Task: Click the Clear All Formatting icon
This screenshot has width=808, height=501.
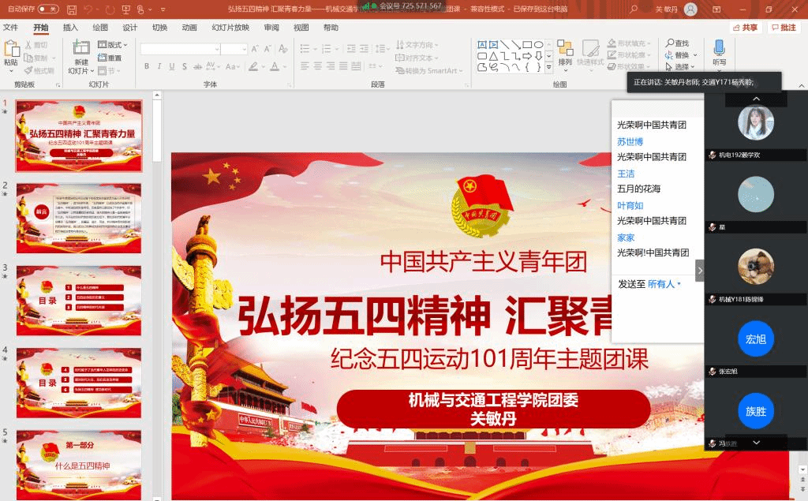Action: click(x=283, y=49)
